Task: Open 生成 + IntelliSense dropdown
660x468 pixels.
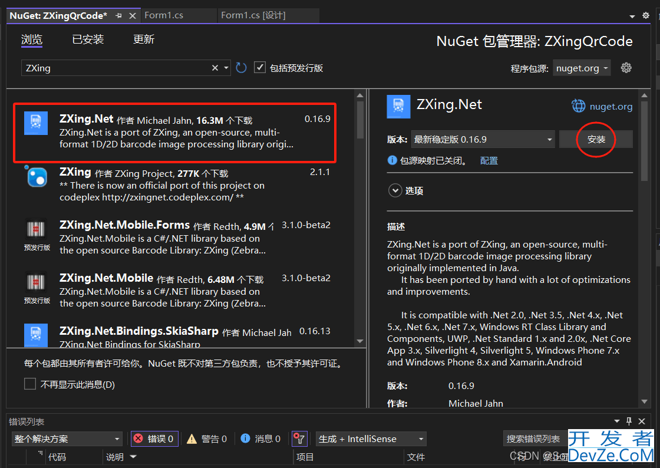Action: [x=371, y=439]
